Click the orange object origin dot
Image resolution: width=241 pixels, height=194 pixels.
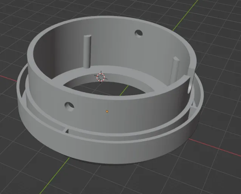[107, 112]
